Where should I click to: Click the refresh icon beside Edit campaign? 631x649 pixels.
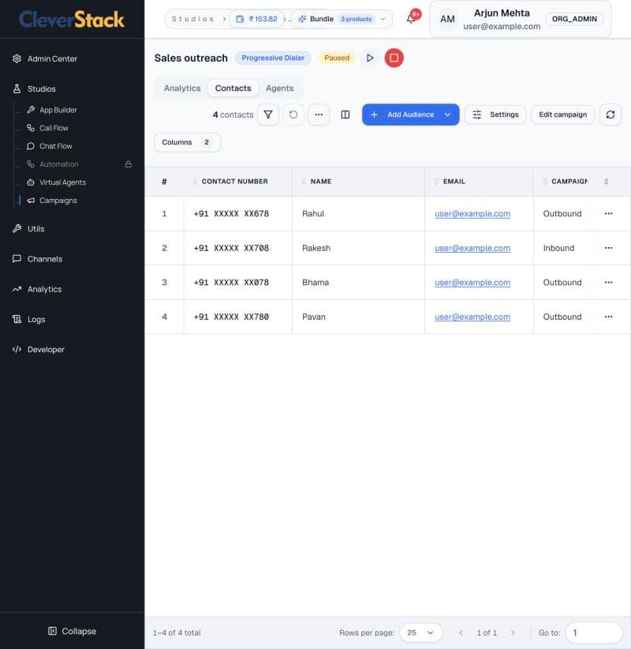(610, 114)
